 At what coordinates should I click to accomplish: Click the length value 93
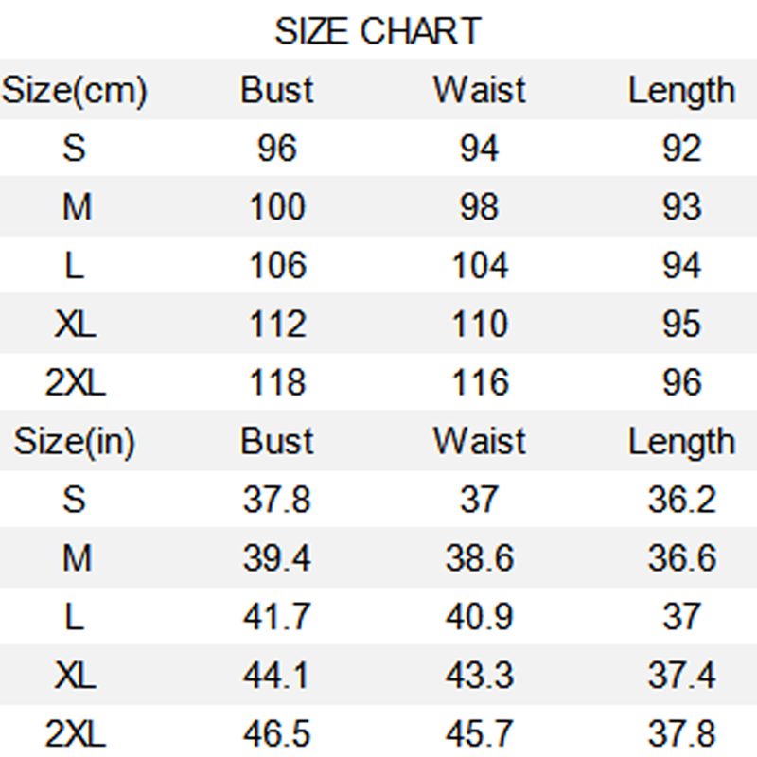pyautogui.click(x=681, y=207)
